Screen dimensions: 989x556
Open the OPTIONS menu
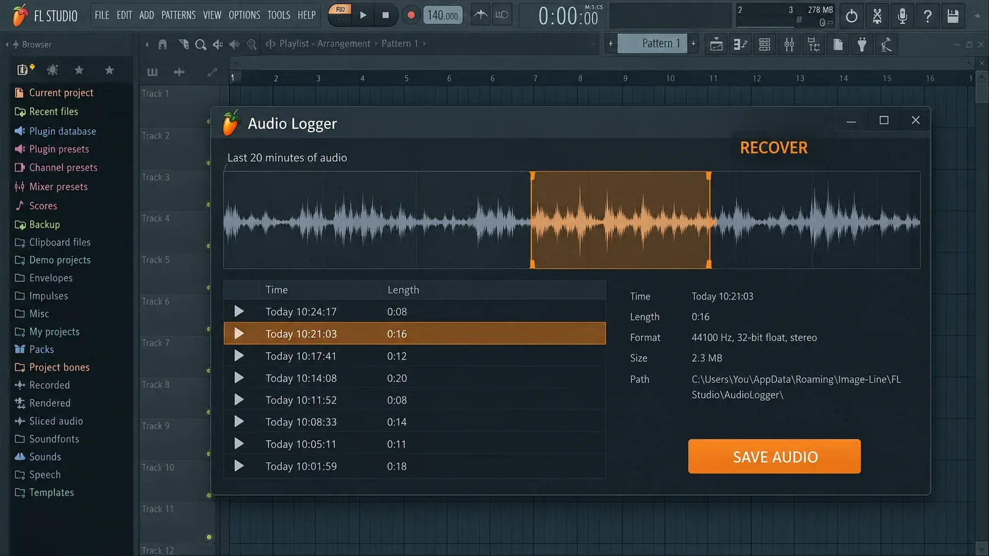click(x=244, y=15)
